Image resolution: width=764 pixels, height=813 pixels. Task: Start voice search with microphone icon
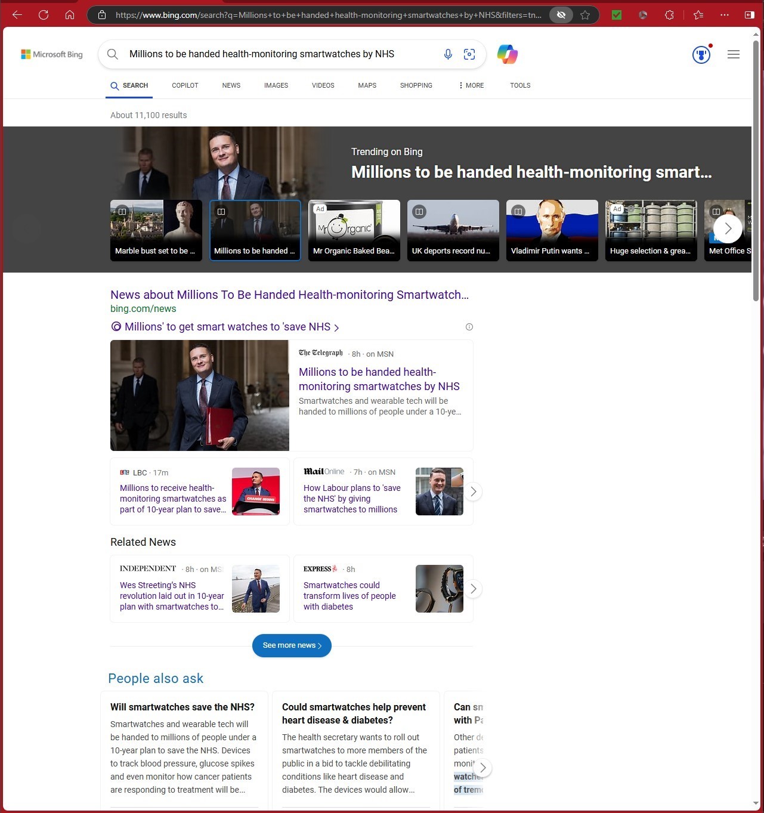448,54
